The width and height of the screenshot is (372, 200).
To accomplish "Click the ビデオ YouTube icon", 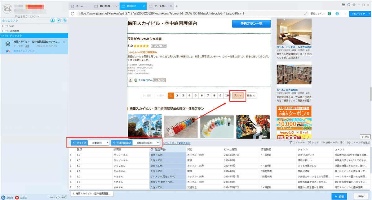I will tap(17, 197).
